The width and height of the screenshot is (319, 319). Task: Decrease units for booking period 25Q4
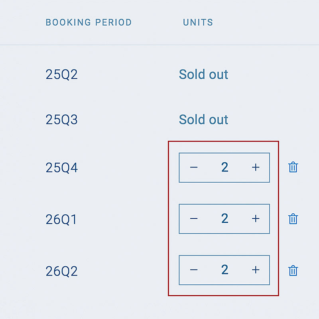click(x=194, y=167)
